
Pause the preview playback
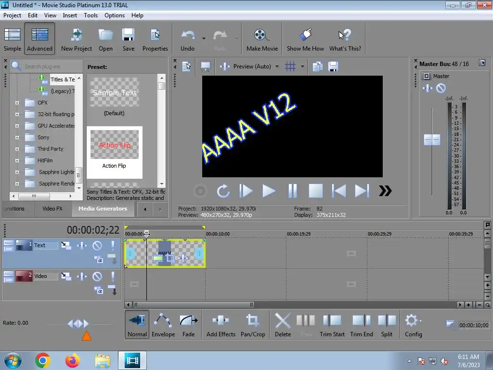(x=292, y=191)
